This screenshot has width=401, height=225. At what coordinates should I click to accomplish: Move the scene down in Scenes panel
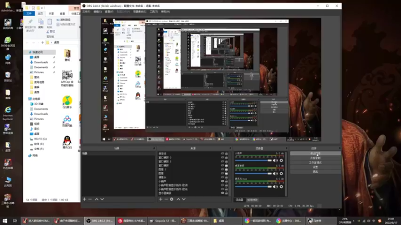[102, 199]
